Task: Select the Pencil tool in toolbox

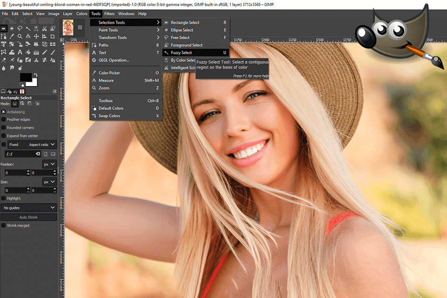Action: (x=44, y=52)
